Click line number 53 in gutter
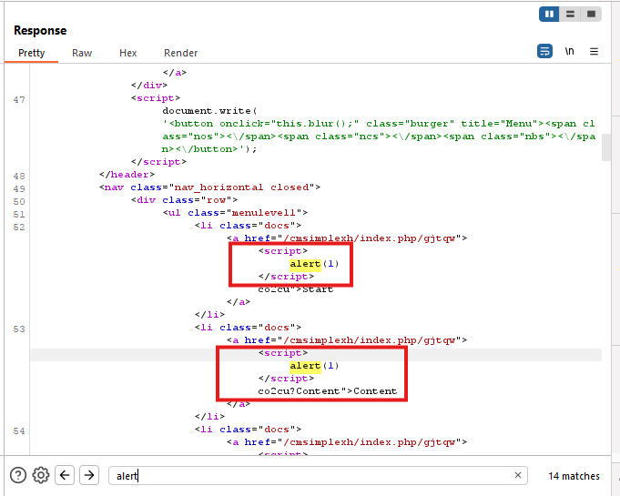Image resolution: width=620 pixels, height=496 pixels. [x=19, y=329]
